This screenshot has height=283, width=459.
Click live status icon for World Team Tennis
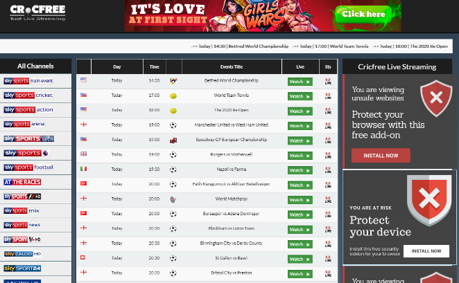click(328, 96)
